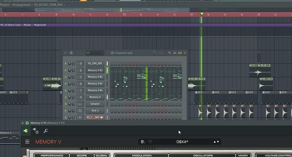Click the waveform icon on the VS_C.._002 channel
This screenshot has height=157, width=292.
[x=102, y=117]
